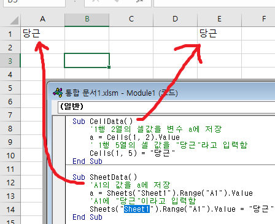Click cell E1 containing 당근
The width and height of the screenshot is (275, 224).
click(220, 34)
